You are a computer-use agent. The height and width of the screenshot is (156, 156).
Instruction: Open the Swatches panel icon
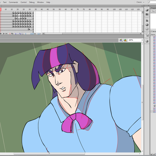click(147, 14)
